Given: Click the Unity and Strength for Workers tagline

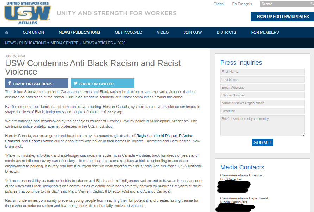Looking at the screenshot, I should [x=117, y=13].
